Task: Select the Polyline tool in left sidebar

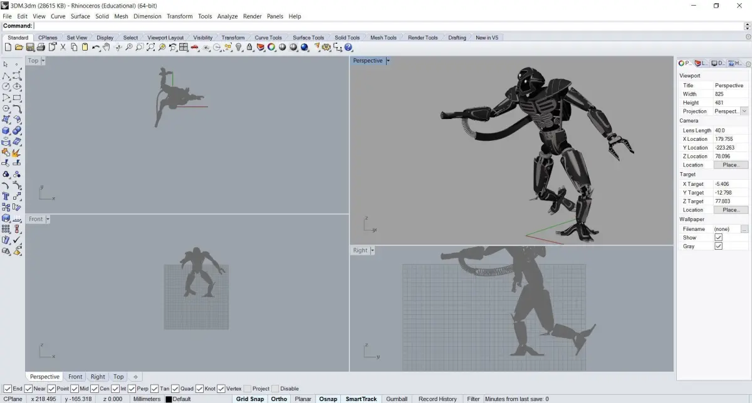Action: 6,76
